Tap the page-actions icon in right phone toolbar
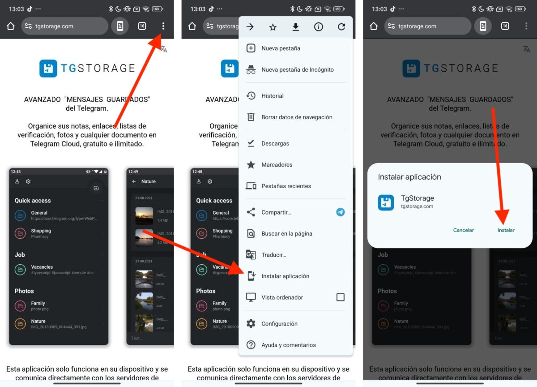This screenshot has height=387, width=537. [483, 26]
